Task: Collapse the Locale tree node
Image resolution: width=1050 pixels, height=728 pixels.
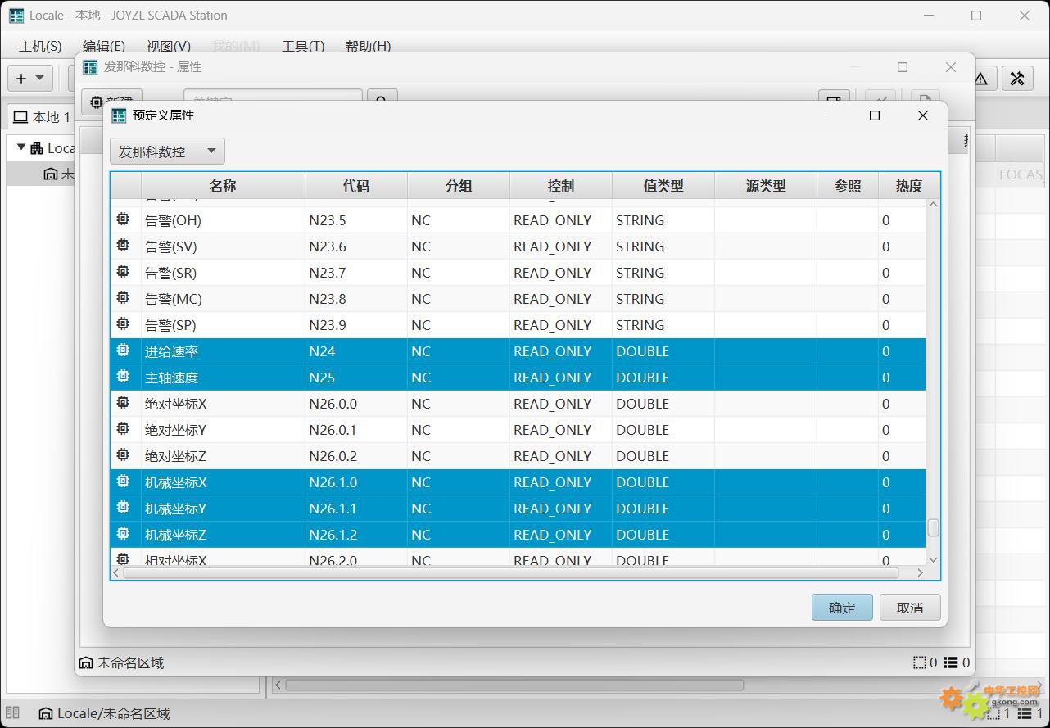Action: pos(21,147)
